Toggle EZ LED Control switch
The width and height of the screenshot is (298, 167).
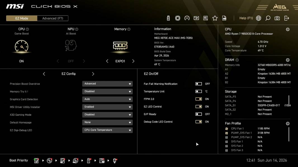click(x=198, y=107)
